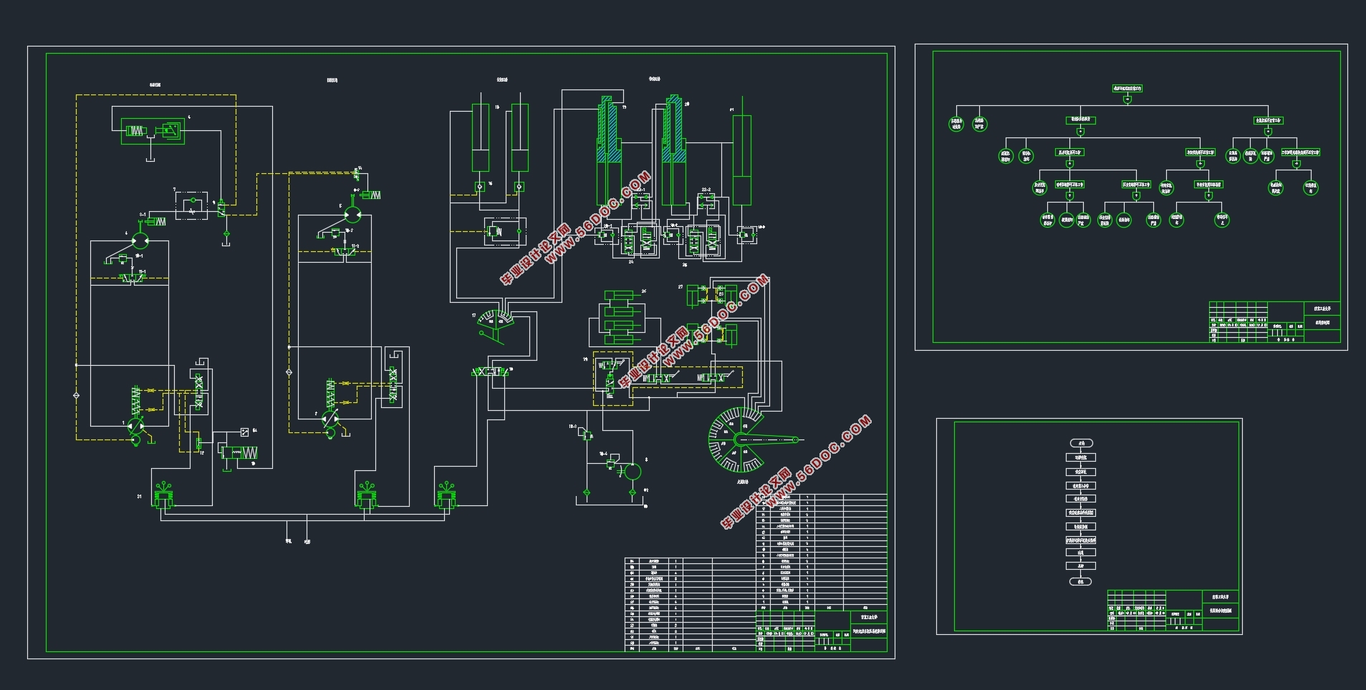Click the parts list table on the main sheet
Image resolution: width=1366 pixels, height=690 pixels.
pos(756,573)
